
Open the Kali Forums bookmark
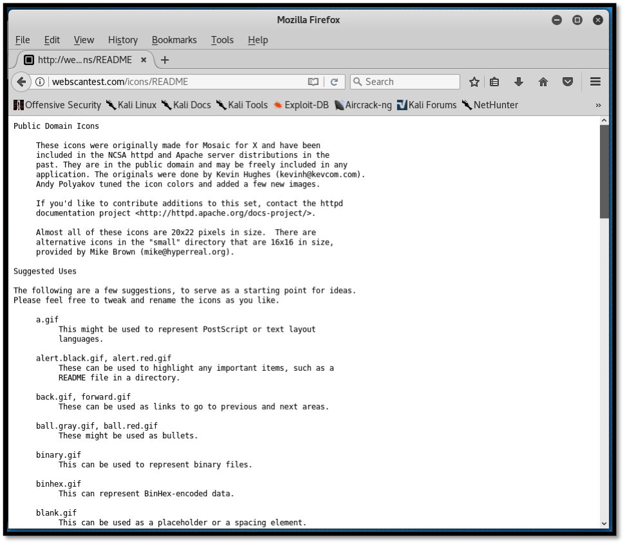click(426, 105)
